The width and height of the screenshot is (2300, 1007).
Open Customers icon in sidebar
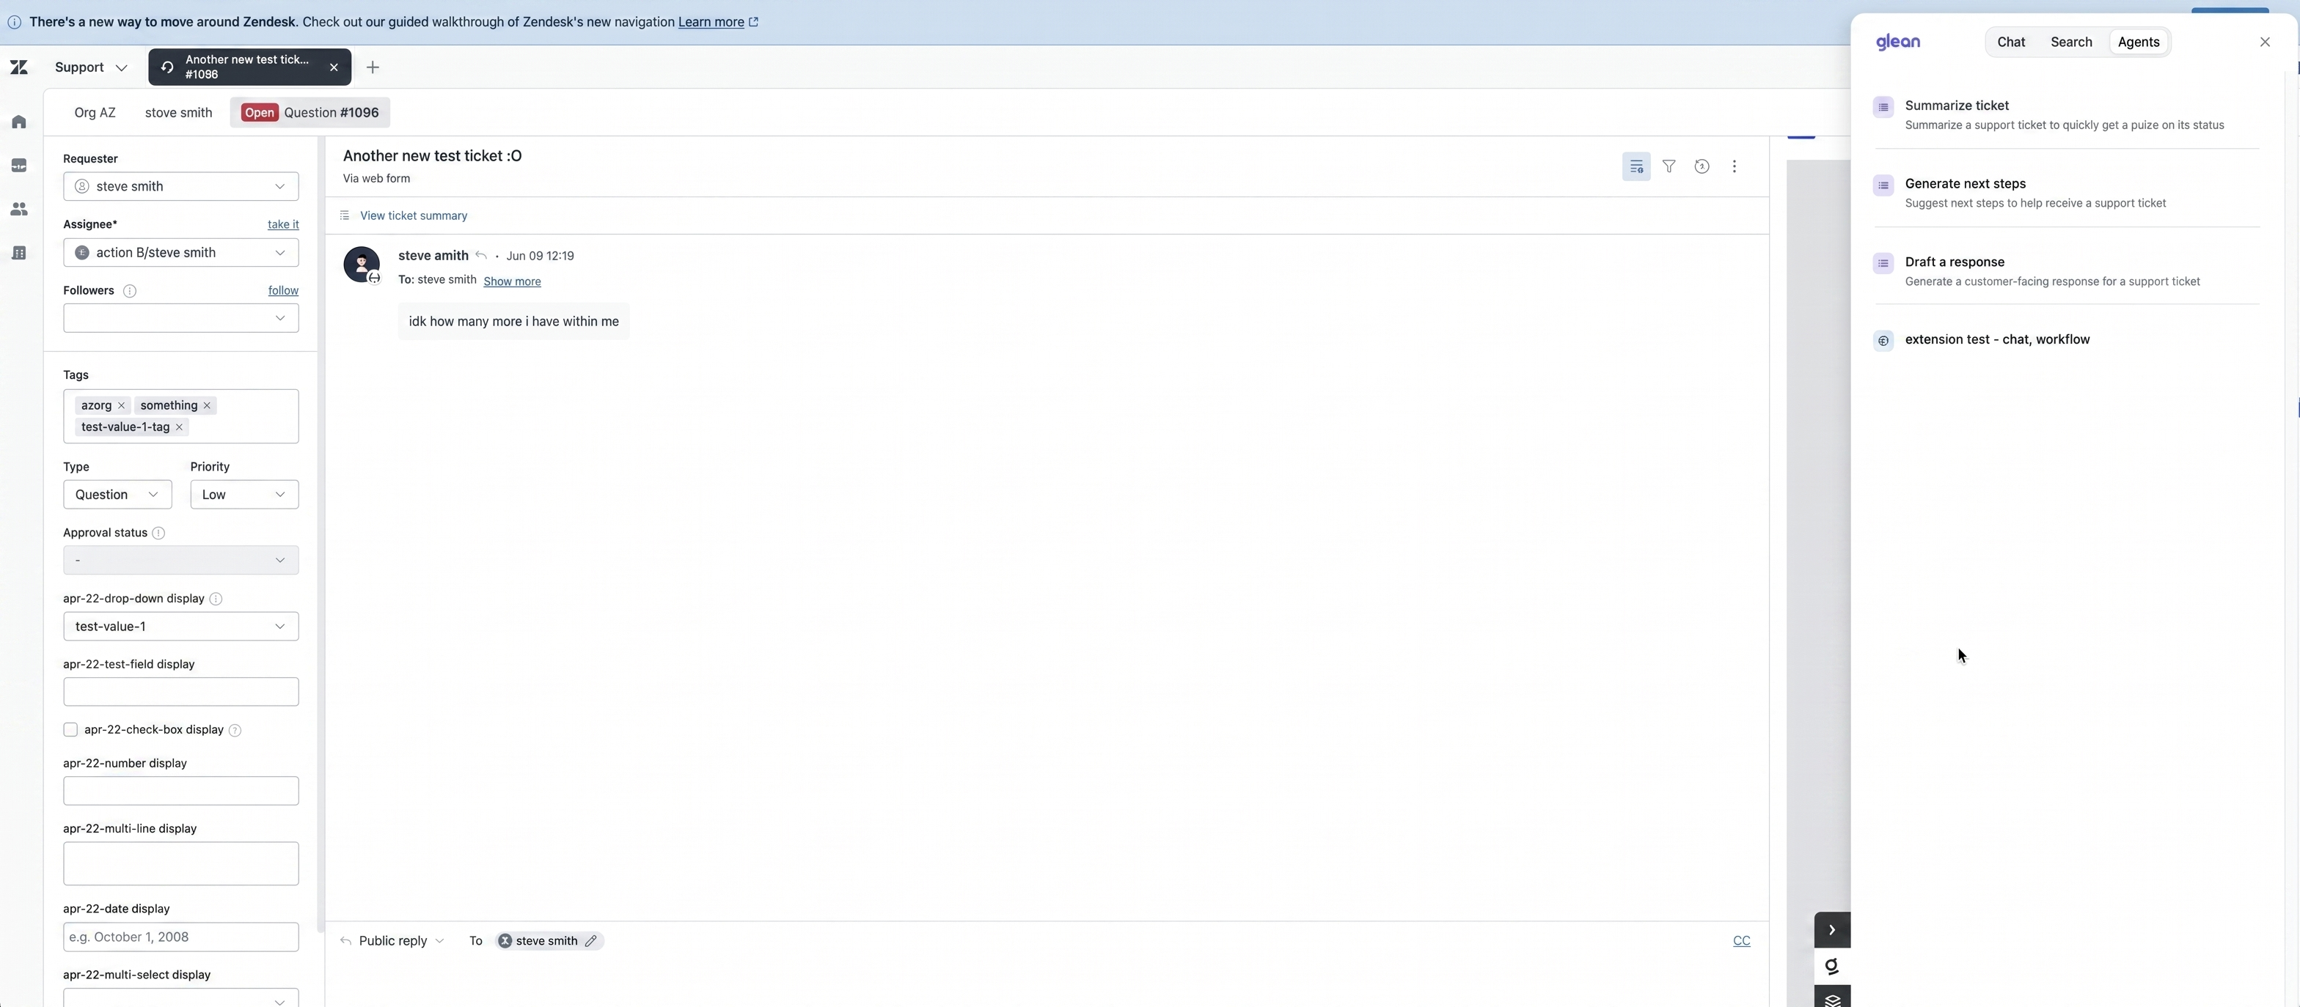point(19,210)
